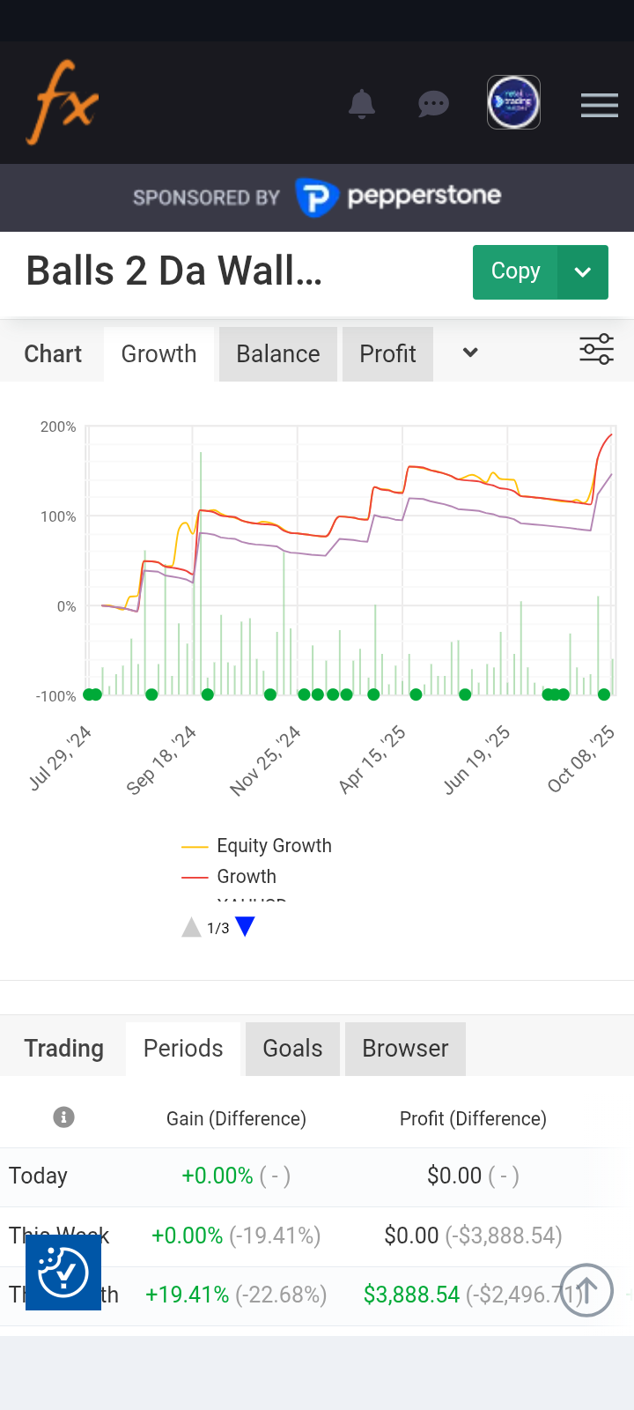The image size is (634, 1410).
Task: Open the hamburger navigation menu
Action: (599, 106)
